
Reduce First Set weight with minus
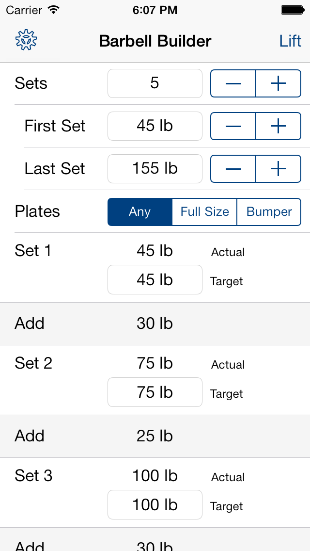coord(233,126)
